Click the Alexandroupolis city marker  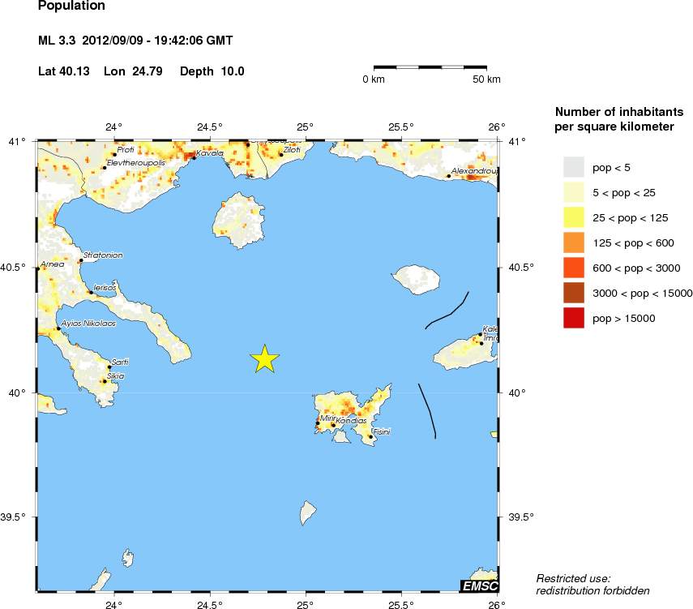coord(449,176)
